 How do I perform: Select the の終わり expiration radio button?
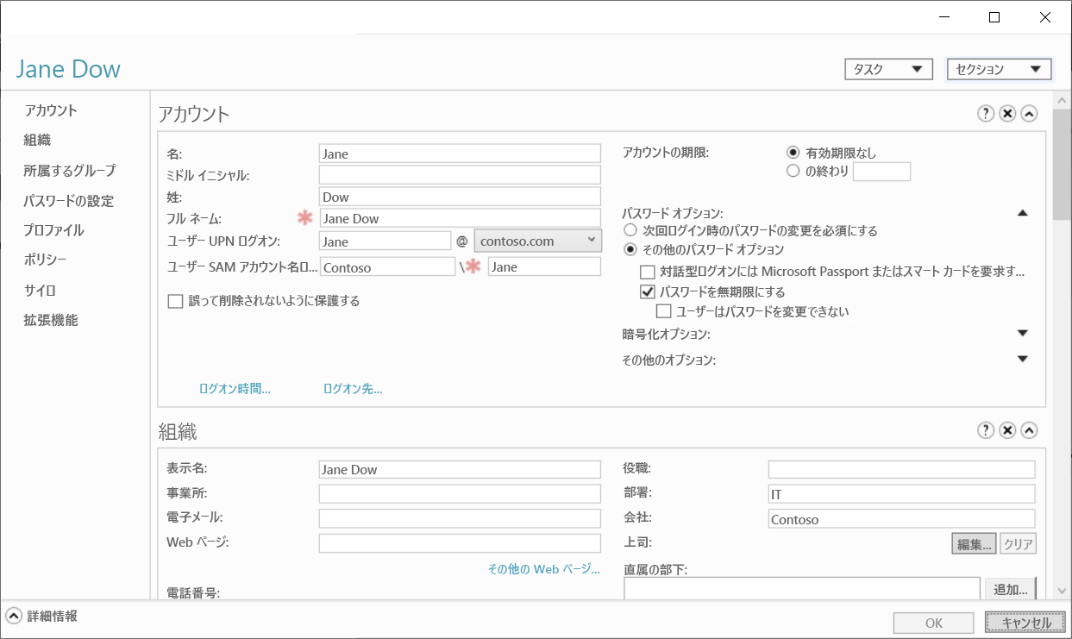[793, 170]
